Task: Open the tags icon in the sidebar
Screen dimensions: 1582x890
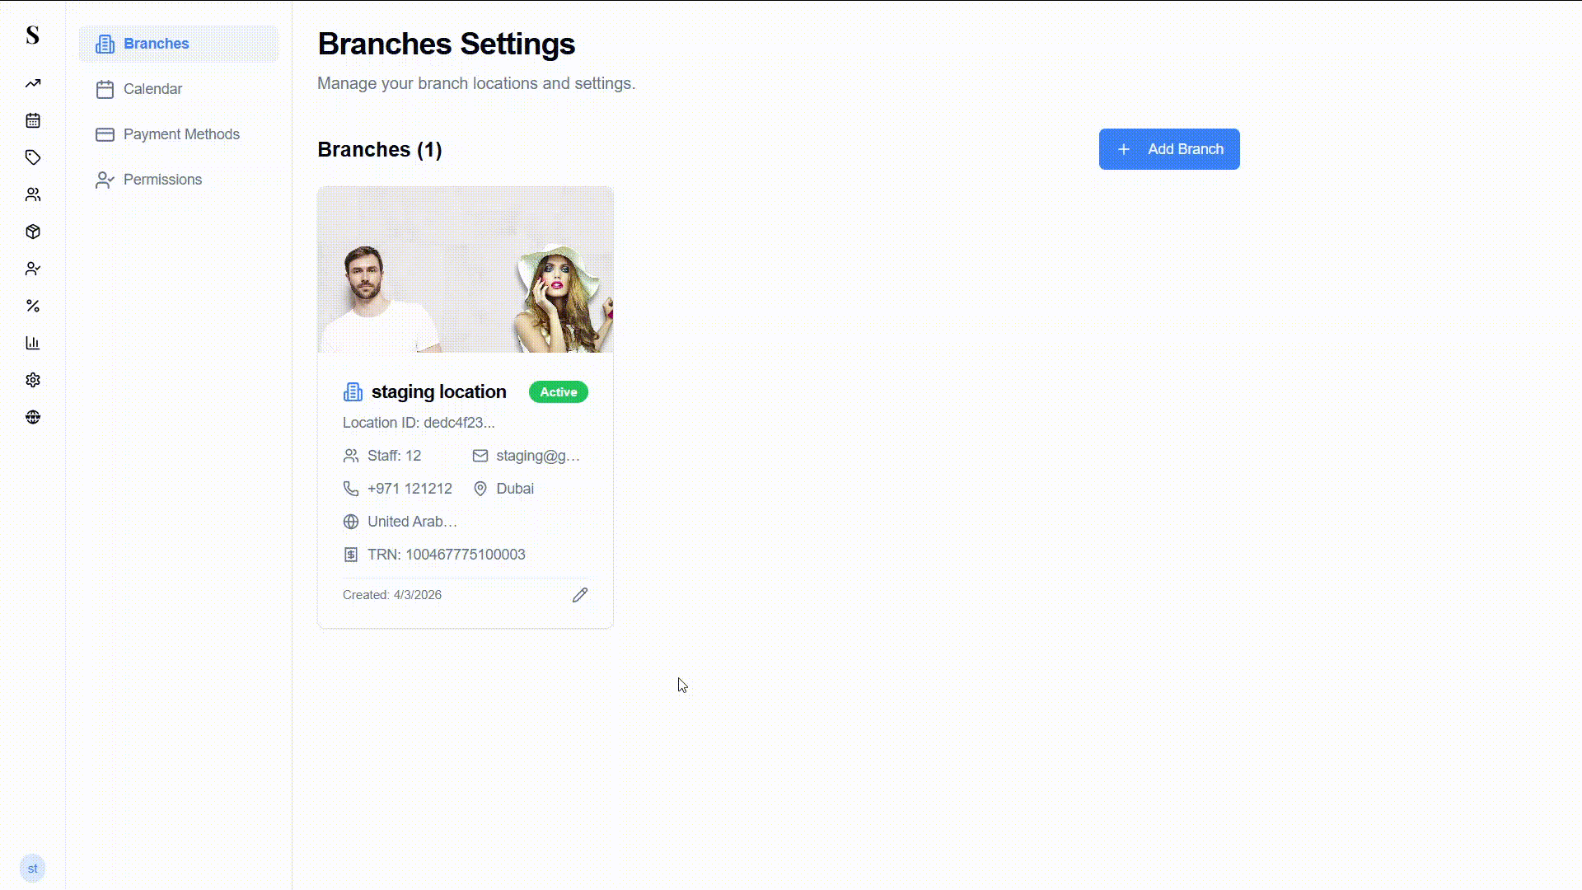Action: (33, 157)
